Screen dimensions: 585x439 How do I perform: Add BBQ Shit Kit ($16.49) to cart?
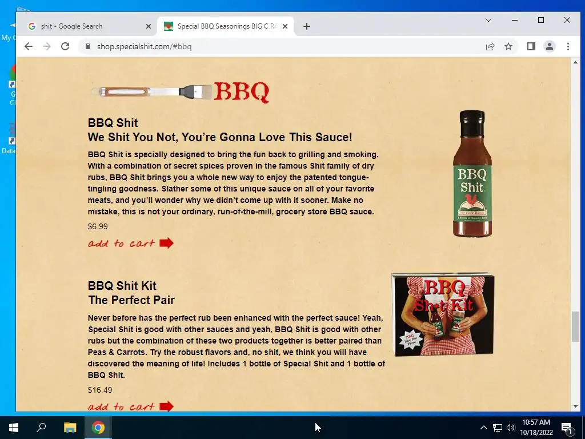pos(131,406)
